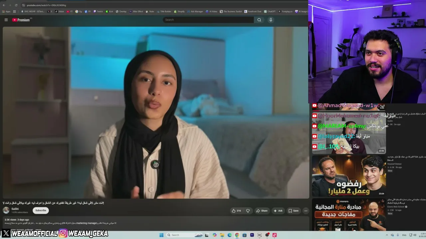The height and width of the screenshot is (239, 426).
Task: Open the ENG language switcher
Action: [x=404, y=235]
